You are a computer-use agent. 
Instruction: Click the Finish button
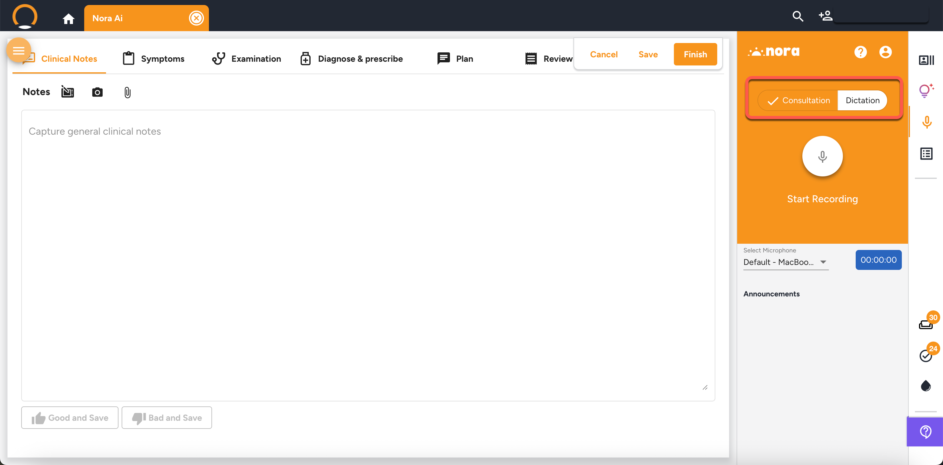coord(695,55)
